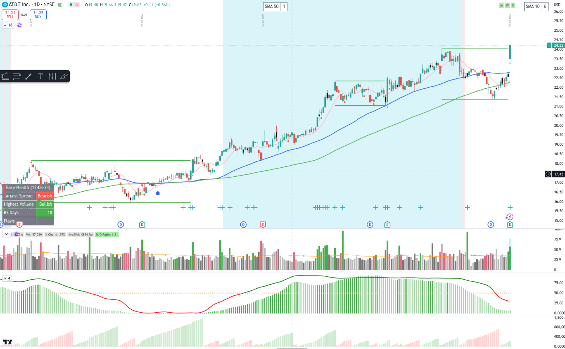This screenshot has height=349, width=565.
Task: Click the Vol: 57.03M label
Action: tap(34, 234)
